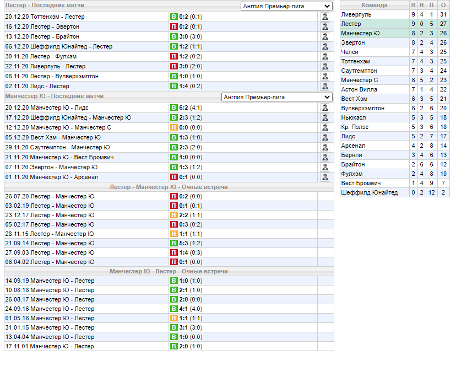Click Лестер - Манчестер Ю - Очные встречи header
The height and width of the screenshot is (377, 456).
pos(169,187)
